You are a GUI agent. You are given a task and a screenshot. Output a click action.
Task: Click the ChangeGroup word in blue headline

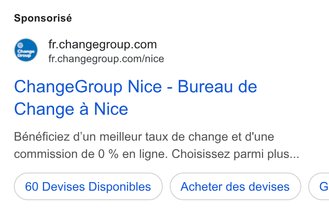point(68,87)
